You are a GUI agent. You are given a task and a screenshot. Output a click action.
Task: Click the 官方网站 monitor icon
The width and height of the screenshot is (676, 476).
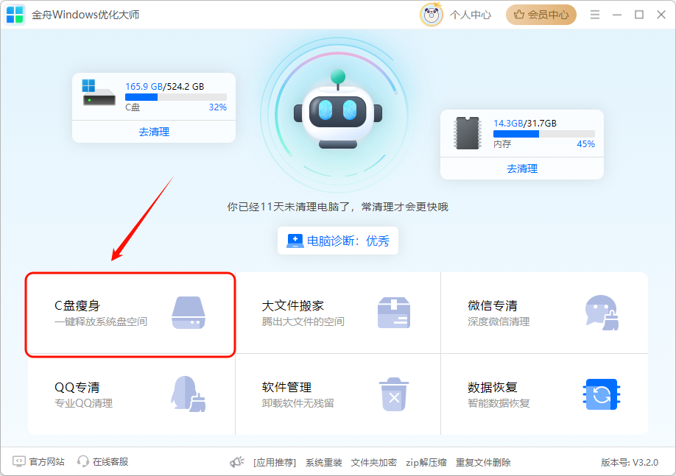pos(19,461)
